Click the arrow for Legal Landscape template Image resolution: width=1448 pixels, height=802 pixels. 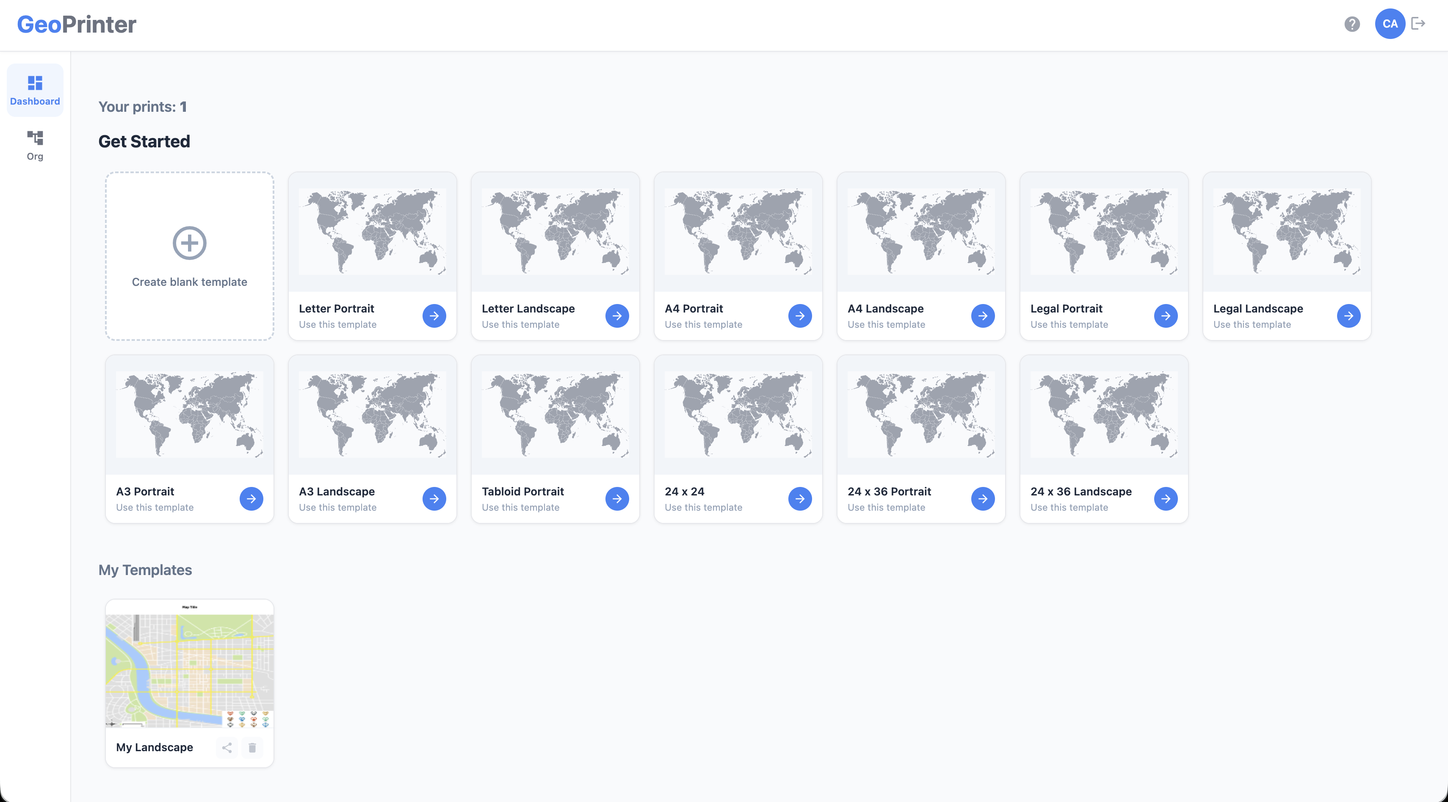(1349, 316)
